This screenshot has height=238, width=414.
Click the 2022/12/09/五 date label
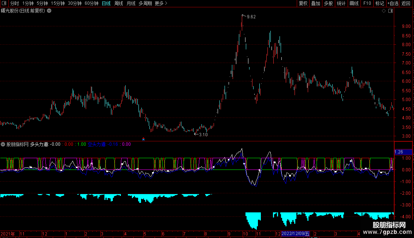point(295,234)
